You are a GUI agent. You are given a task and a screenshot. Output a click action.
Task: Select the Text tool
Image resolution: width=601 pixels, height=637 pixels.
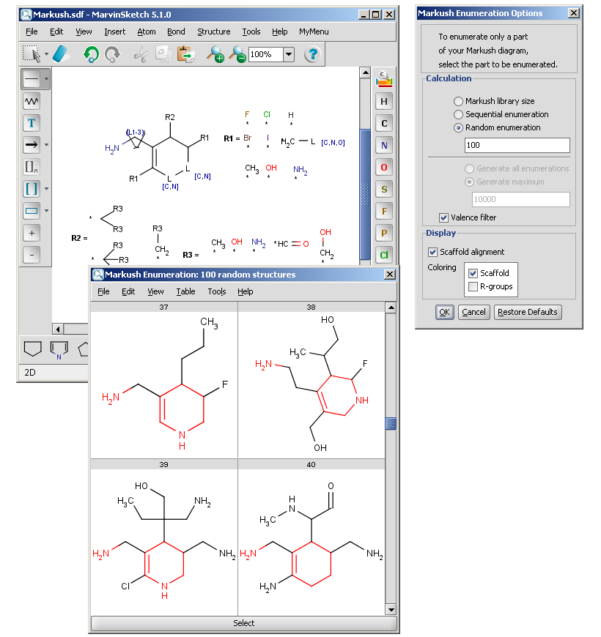click(x=32, y=123)
